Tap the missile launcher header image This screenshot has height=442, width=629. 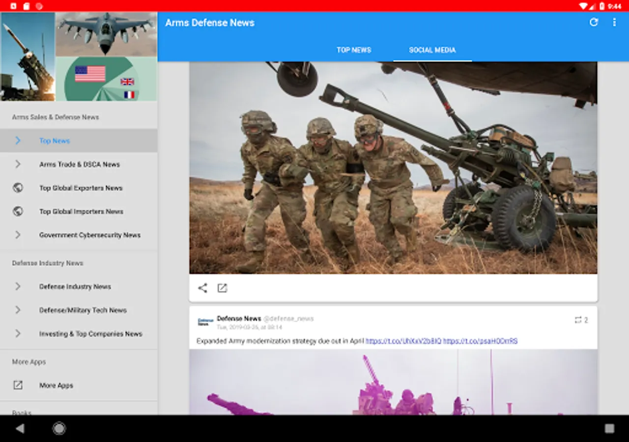coord(28,56)
